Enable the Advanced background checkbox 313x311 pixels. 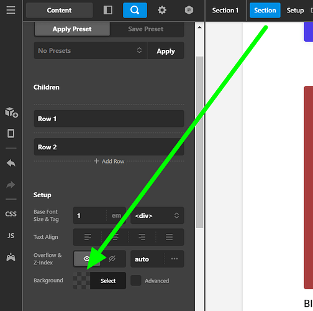click(x=136, y=281)
